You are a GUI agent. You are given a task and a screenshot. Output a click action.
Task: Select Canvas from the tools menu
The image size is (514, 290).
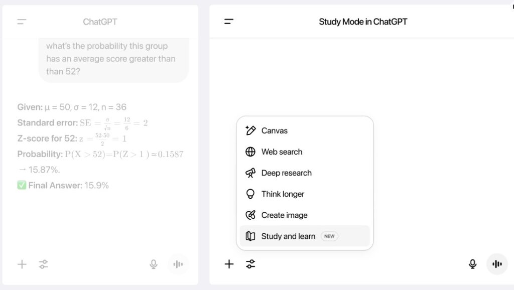tap(274, 130)
